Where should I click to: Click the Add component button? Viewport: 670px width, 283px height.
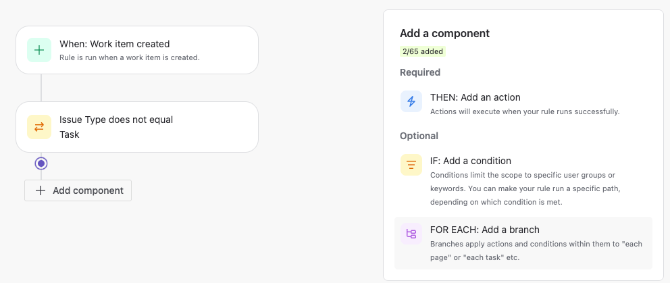tap(78, 190)
